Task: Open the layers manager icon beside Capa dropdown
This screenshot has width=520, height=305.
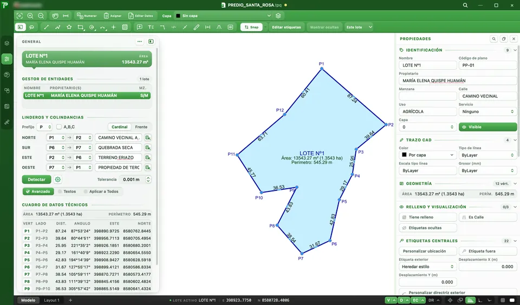Action: pyautogui.click(x=278, y=16)
